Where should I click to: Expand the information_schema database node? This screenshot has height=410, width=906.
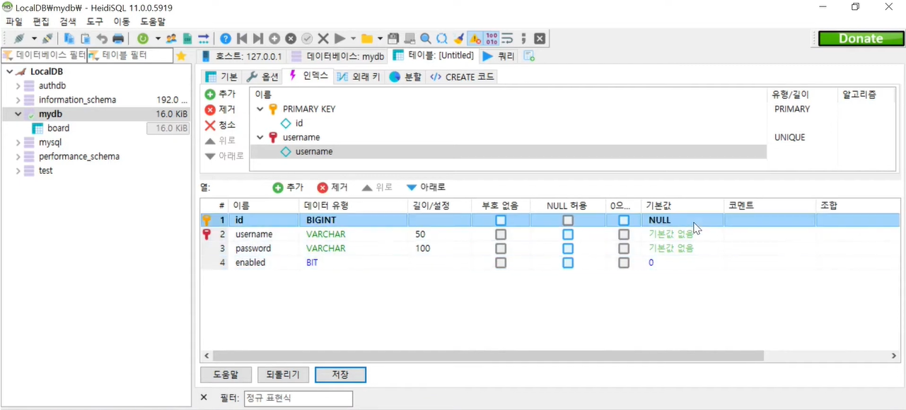pyautogui.click(x=18, y=100)
